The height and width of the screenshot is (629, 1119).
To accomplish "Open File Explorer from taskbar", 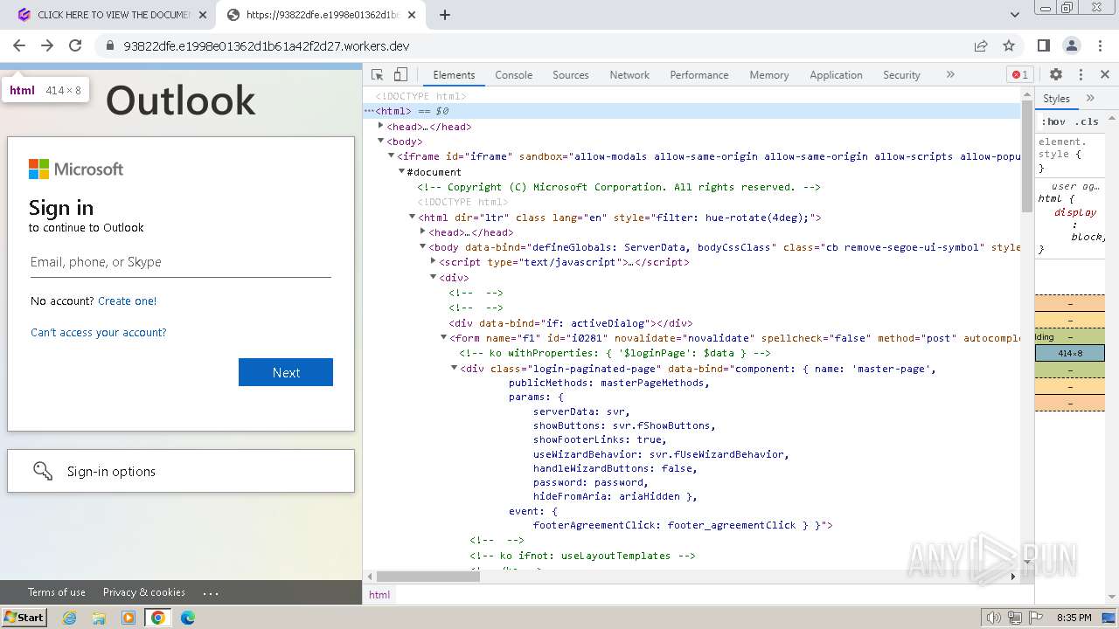I will 99,618.
